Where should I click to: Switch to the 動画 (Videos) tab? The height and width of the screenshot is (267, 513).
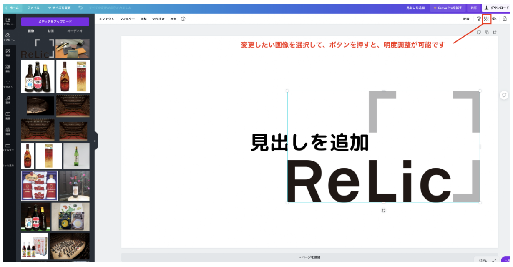[x=50, y=31]
